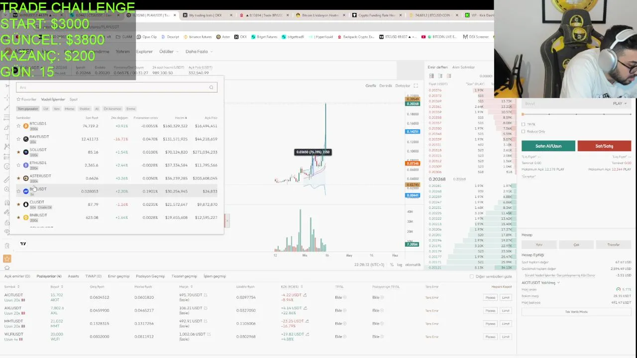Switch to the Favoriler tab
The image size is (637, 358).
tap(27, 99)
